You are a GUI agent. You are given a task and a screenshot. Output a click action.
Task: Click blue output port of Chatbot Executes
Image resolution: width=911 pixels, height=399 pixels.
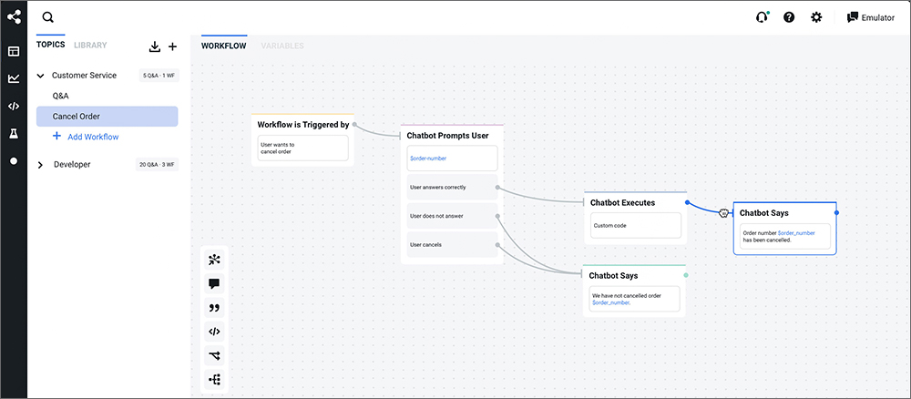coord(687,203)
